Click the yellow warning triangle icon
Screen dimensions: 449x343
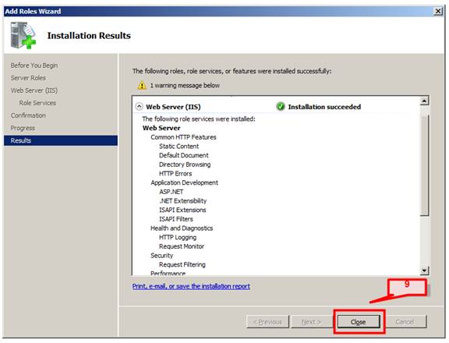click(142, 85)
